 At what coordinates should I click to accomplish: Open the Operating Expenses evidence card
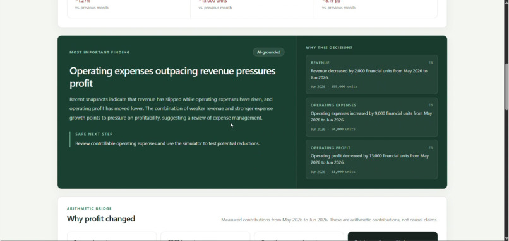pyautogui.click(x=371, y=117)
